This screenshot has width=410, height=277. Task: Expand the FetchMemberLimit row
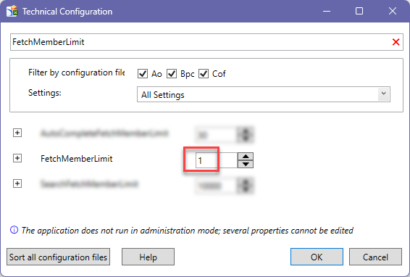(17, 158)
